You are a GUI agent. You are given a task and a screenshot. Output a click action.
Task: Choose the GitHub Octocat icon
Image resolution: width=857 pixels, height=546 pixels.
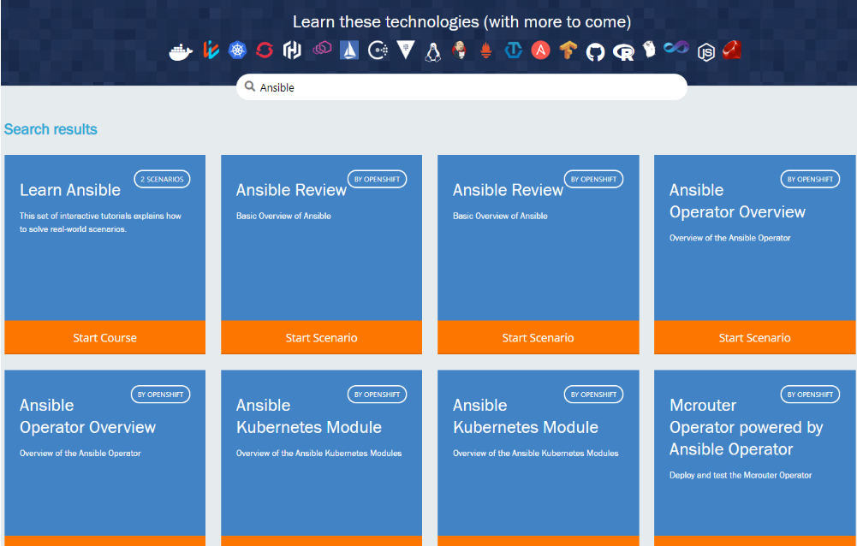[x=596, y=52]
